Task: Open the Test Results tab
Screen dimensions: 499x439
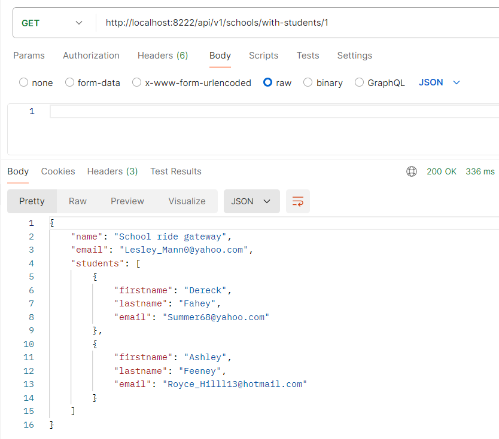Action: click(x=176, y=171)
